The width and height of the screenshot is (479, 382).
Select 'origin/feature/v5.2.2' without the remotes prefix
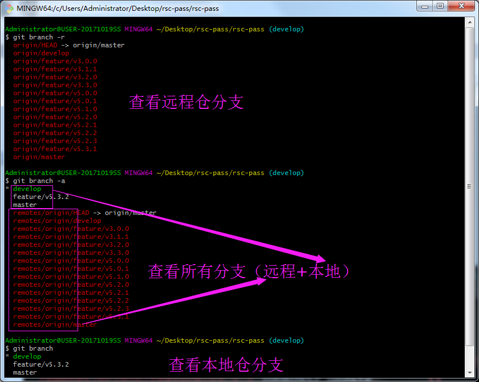tap(55, 133)
